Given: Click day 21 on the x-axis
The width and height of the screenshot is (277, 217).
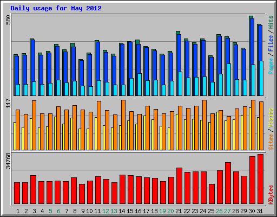Looking at the screenshot, I should pyautogui.click(x=179, y=211).
